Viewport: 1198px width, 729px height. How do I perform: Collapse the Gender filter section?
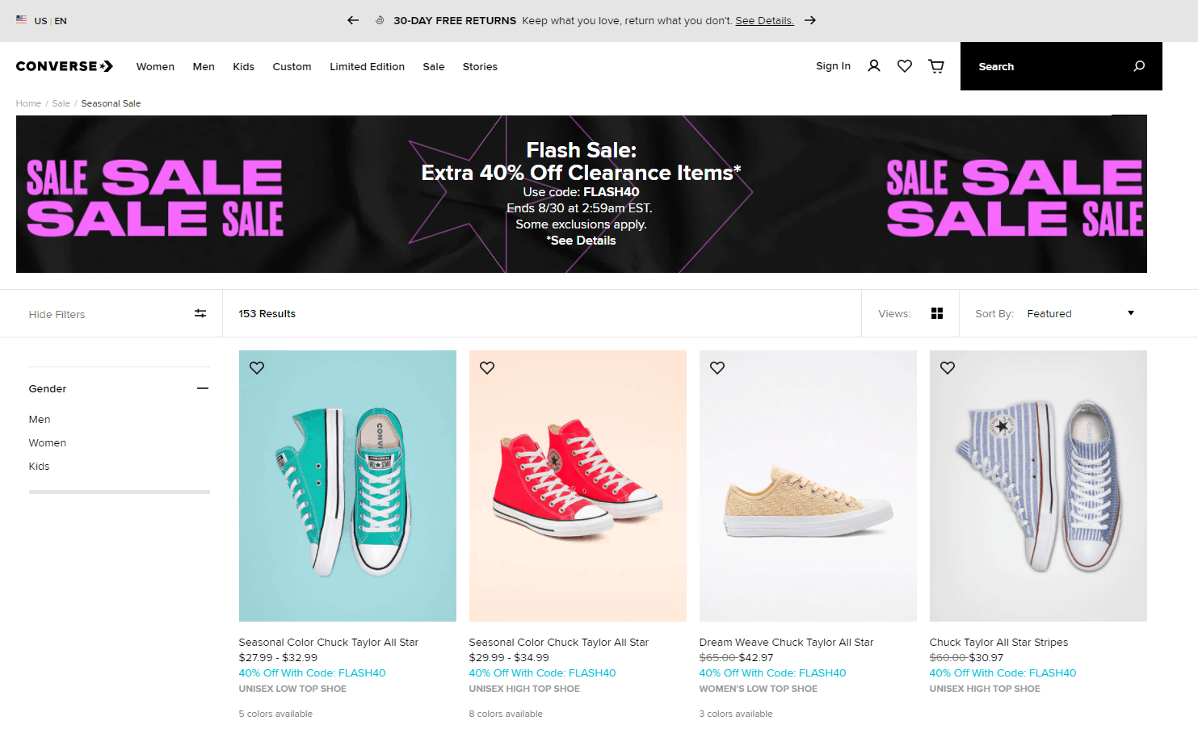point(203,388)
